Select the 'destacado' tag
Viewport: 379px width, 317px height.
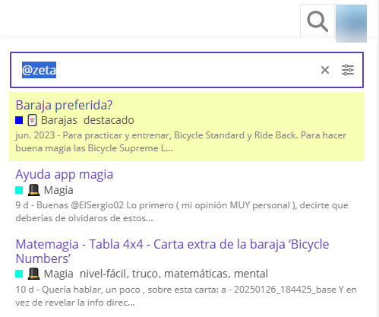click(109, 120)
